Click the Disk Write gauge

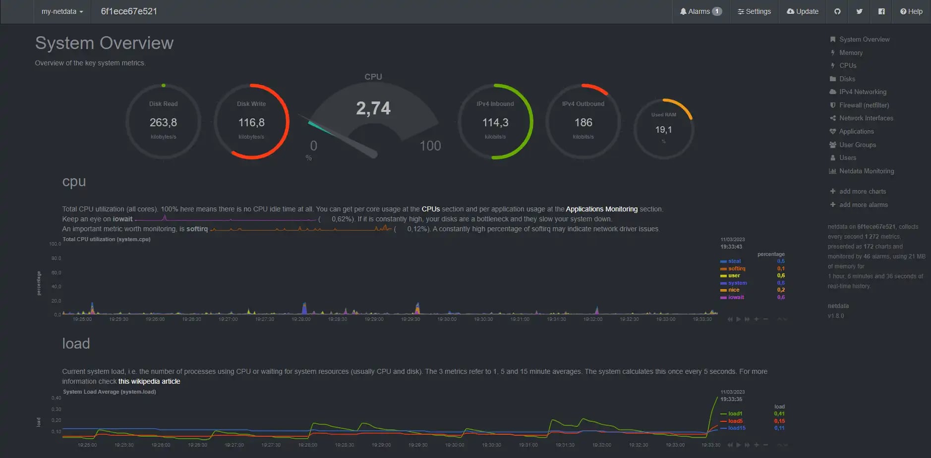point(251,122)
